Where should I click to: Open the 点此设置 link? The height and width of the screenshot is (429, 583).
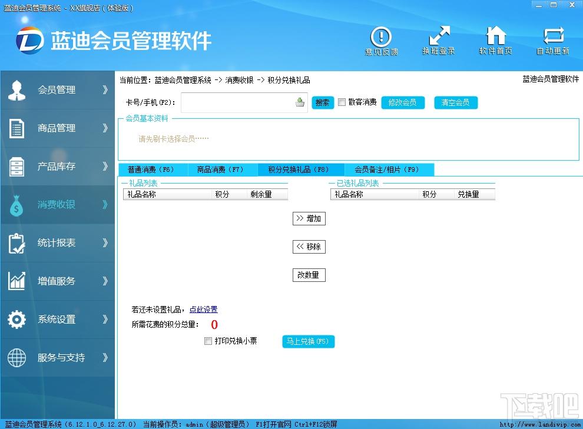[x=203, y=310]
